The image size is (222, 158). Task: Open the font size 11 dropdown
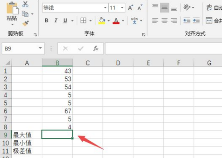click(122, 8)
